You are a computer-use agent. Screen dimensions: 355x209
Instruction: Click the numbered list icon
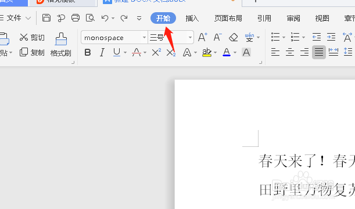click(295, 37)
